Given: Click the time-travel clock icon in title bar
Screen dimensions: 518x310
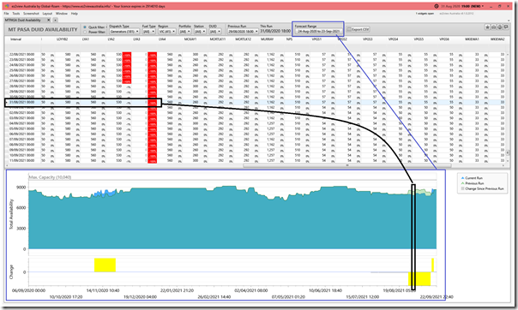Looking at the screenshot, I should tap(436, 6).
